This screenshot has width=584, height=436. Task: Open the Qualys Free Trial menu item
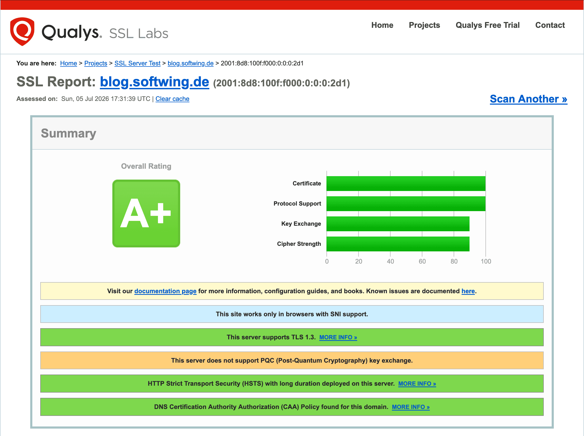pyautogui.click(x=488, y=25)
